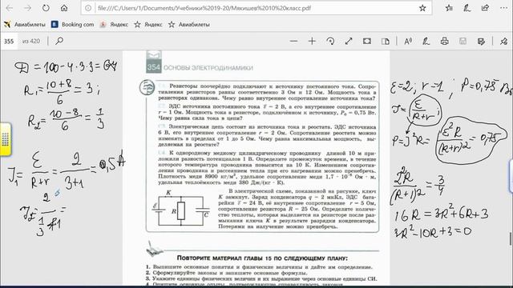Search within the PDF document
This screenshot has width=513, height=288.
(59, 41)
